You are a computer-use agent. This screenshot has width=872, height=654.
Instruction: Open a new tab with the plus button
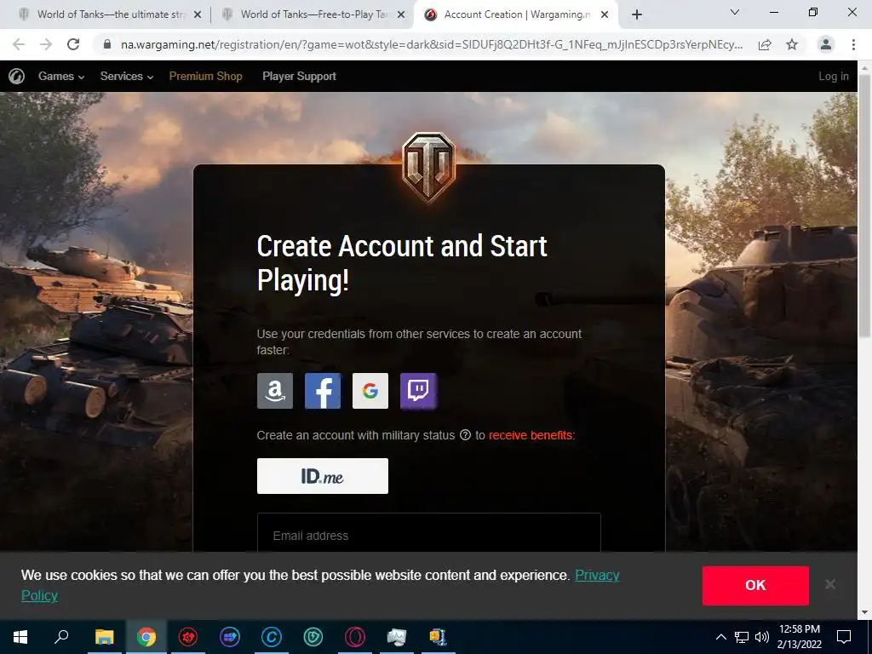(x=637, y=14)
